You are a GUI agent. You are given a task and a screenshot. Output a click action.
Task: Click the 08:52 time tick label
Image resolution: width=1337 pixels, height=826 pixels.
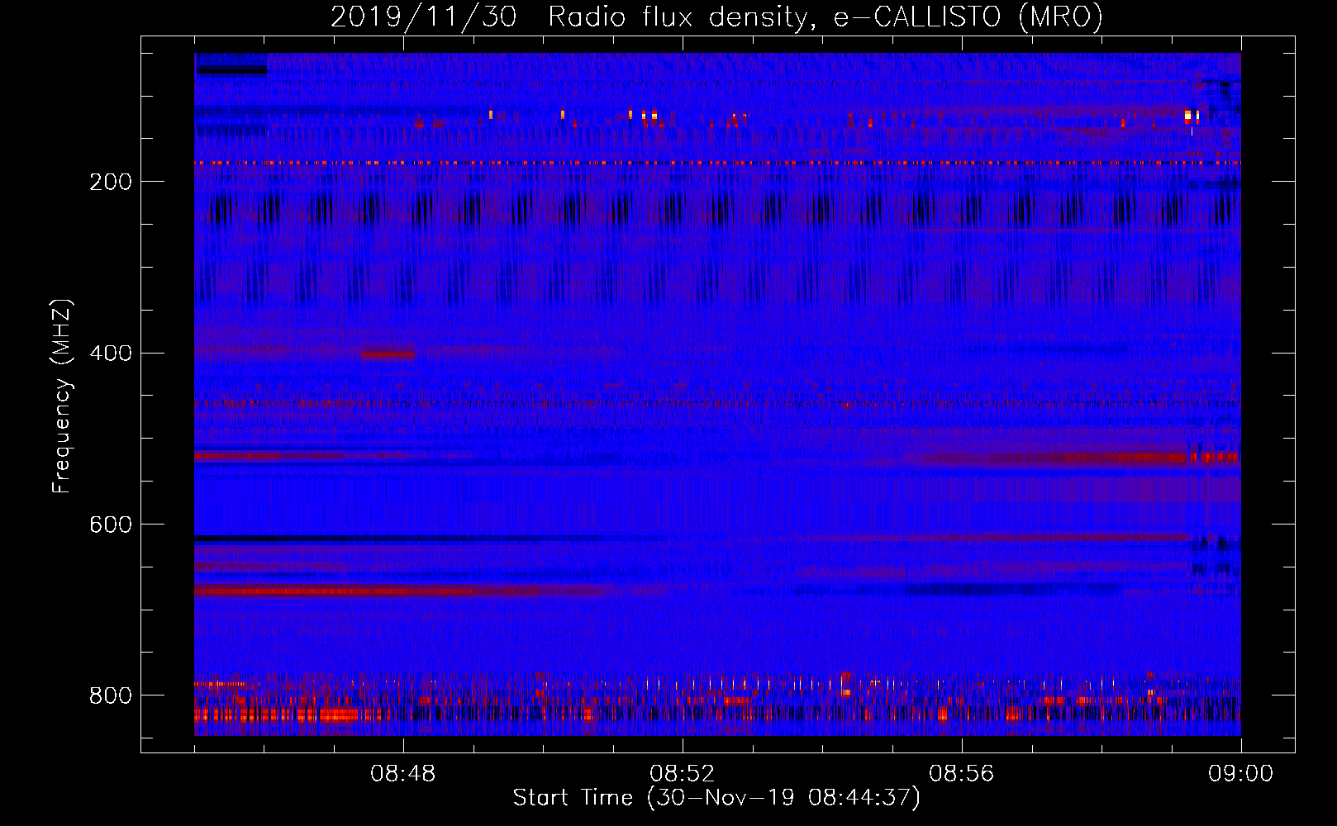[683, 774]
